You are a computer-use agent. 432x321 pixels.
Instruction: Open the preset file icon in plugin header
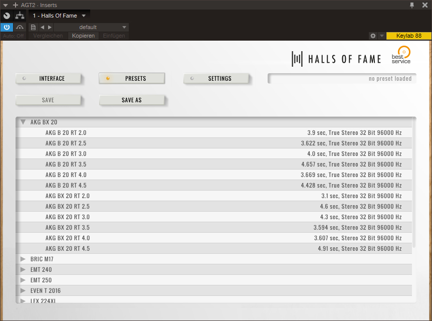[x=33, y=27]
